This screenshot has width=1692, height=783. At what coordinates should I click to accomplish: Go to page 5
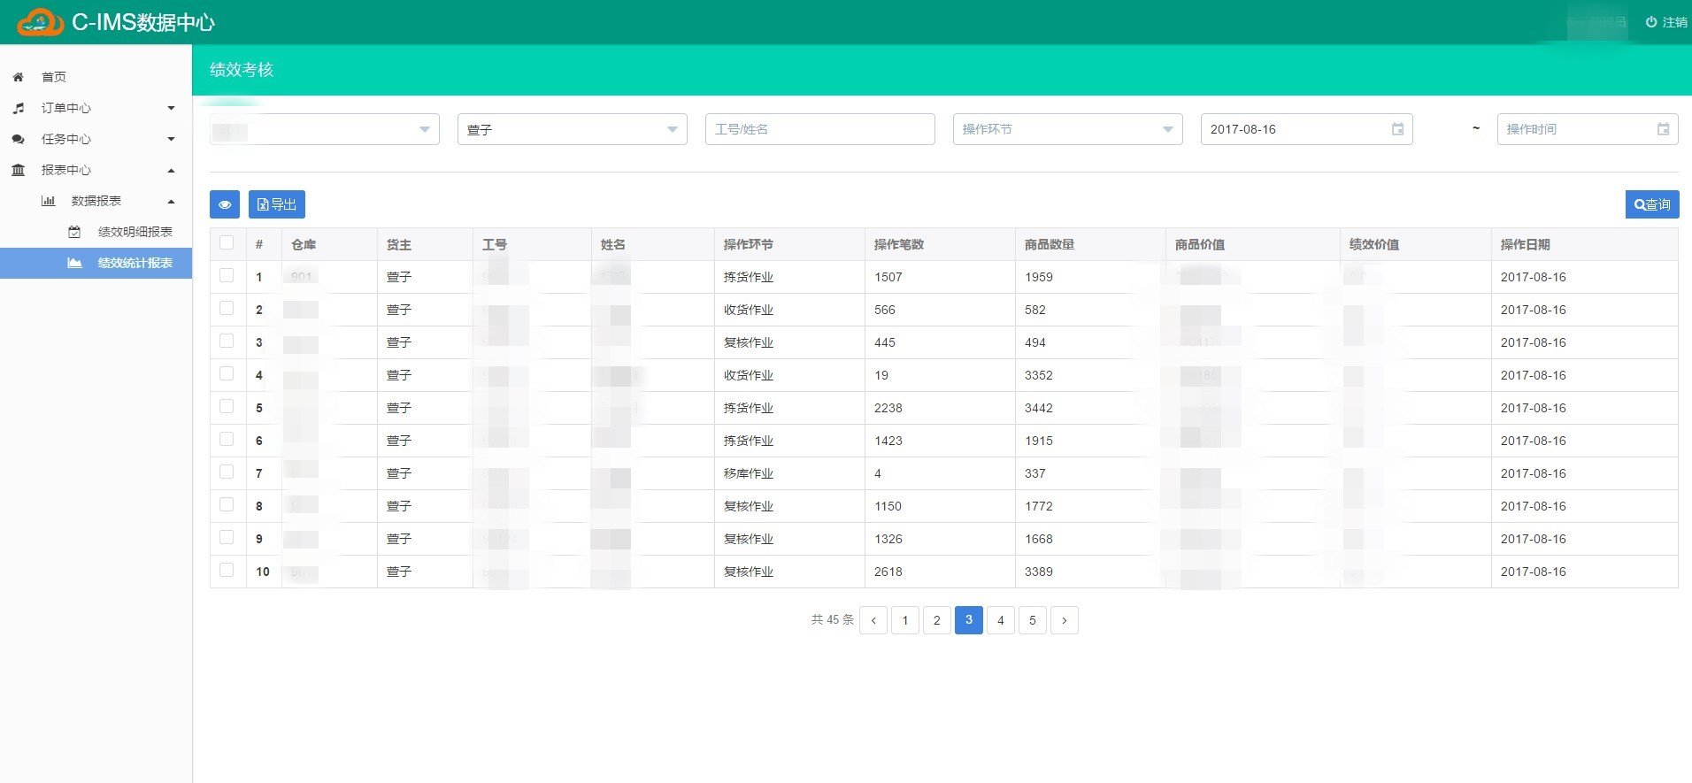[1033, 620]
